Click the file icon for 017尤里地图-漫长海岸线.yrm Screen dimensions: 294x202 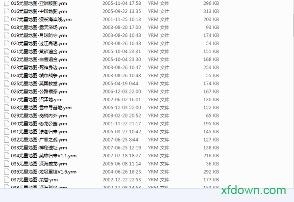(6, 19)
